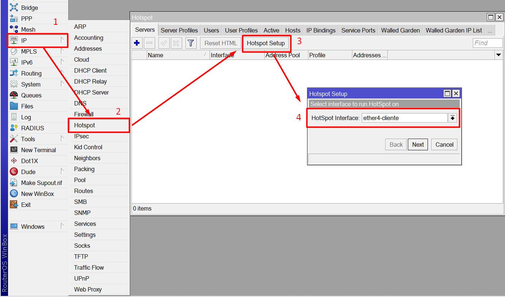Open the Addresses column selector arrow
Viewport: 505px width, 297px height.
click(x=499, y=55)
